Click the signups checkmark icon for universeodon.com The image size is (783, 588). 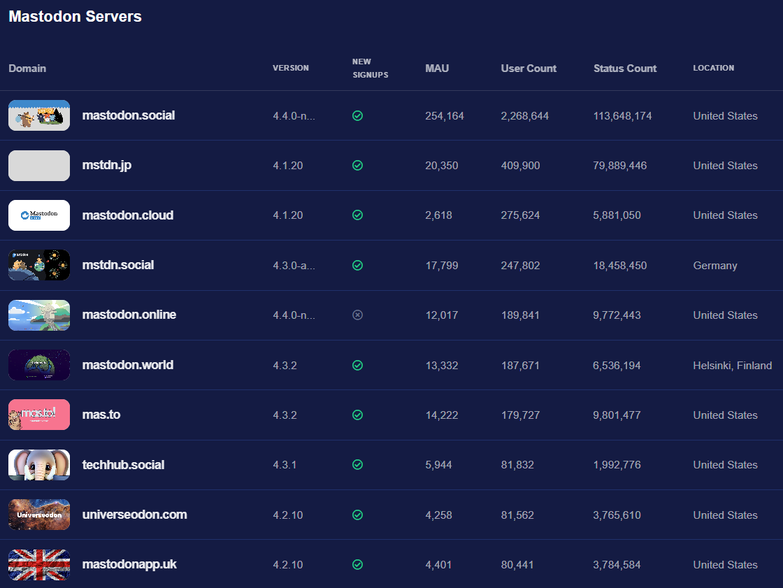pyautogui.click(x=357, y=515)
